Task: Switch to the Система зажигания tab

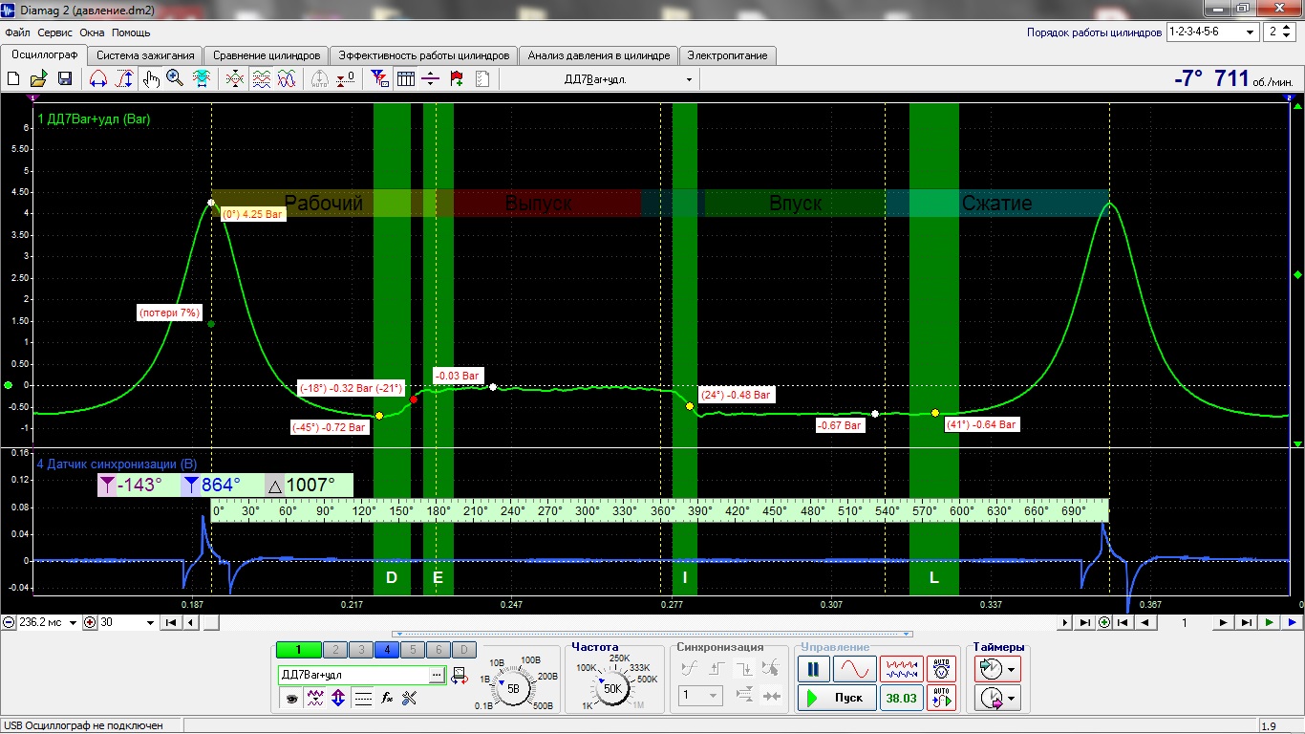Action: 146,55
